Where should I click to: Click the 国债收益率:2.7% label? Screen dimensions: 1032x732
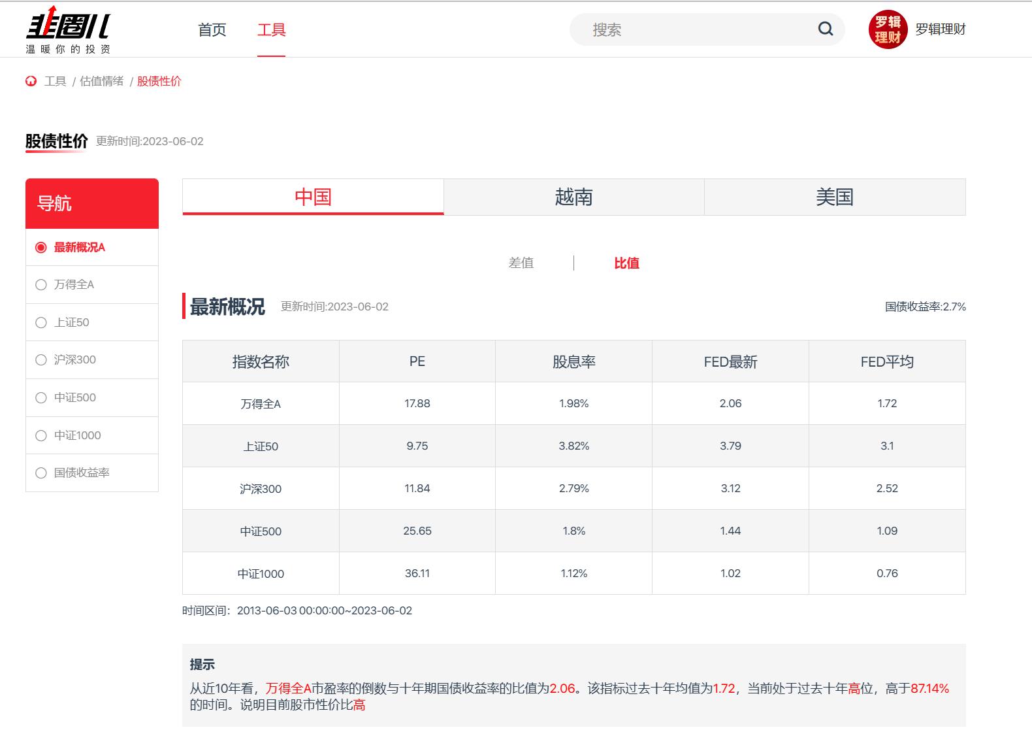925,307
